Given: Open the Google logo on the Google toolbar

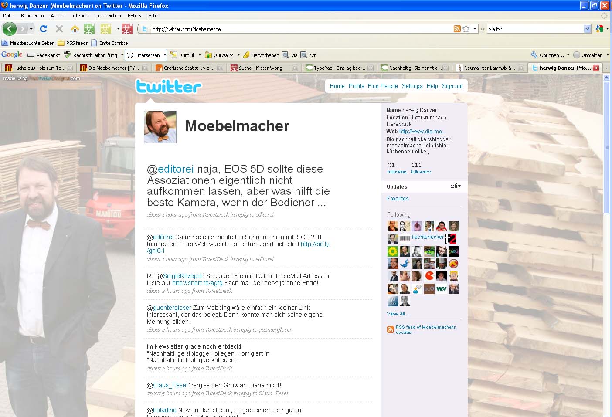Looking at the screenshot, I should pos(12,55).
